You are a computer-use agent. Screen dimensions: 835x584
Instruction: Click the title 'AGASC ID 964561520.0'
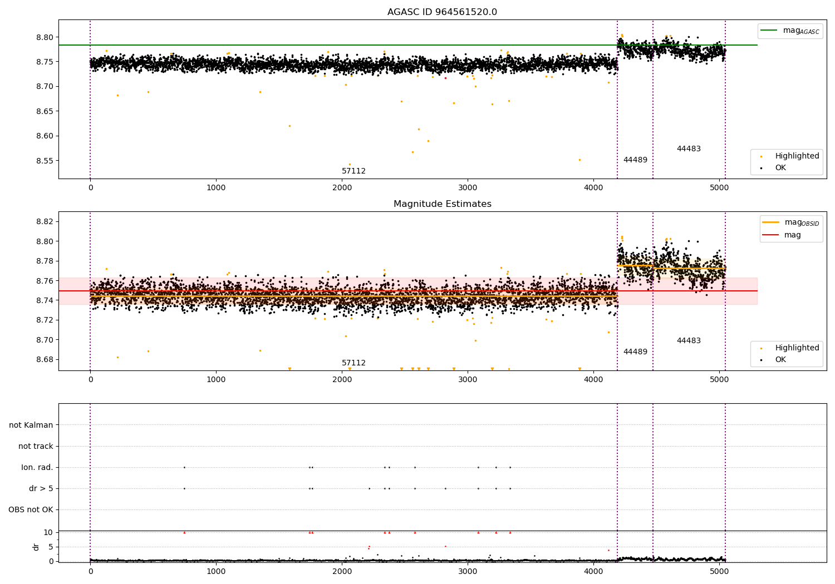(442, 12)
